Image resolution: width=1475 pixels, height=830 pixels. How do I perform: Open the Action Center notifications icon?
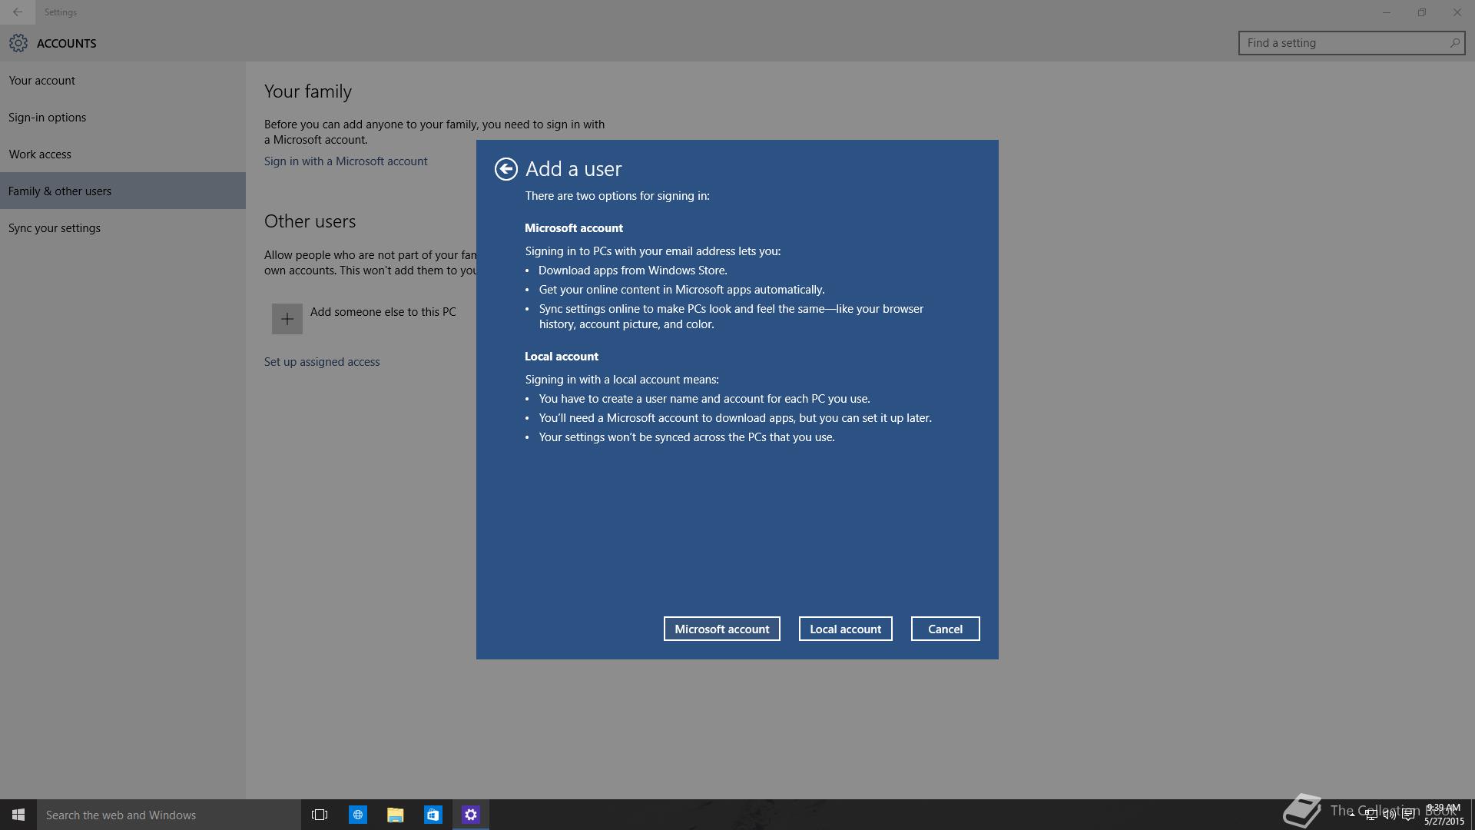pos(1408,815)
